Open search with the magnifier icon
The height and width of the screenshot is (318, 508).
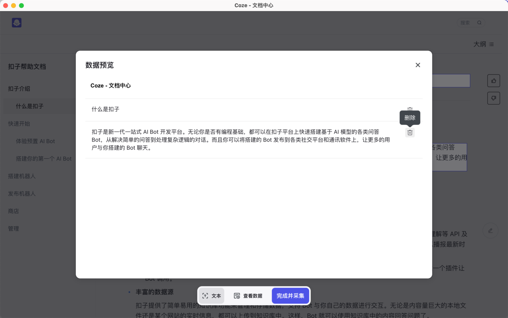pos(479,23)
